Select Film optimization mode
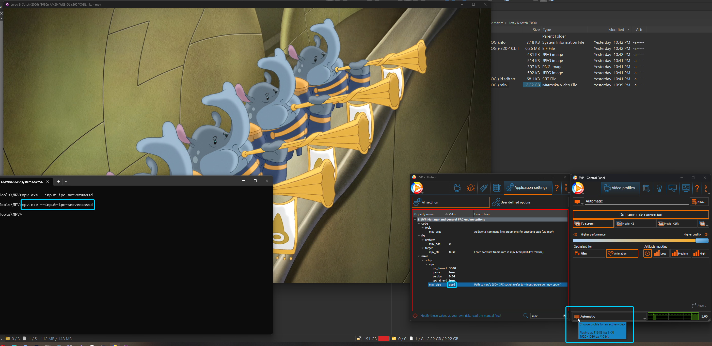Screen dimensions: 712x346 (x=589, y=254)
